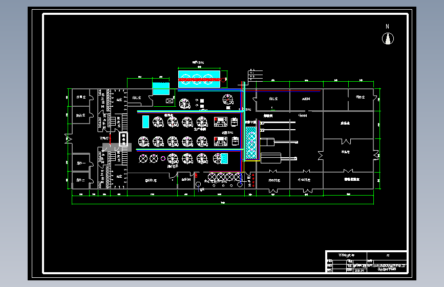Click the column of red symbols near the bottom corridor
The height and width of the screenshot is (287, 444).
coord(253,180)
